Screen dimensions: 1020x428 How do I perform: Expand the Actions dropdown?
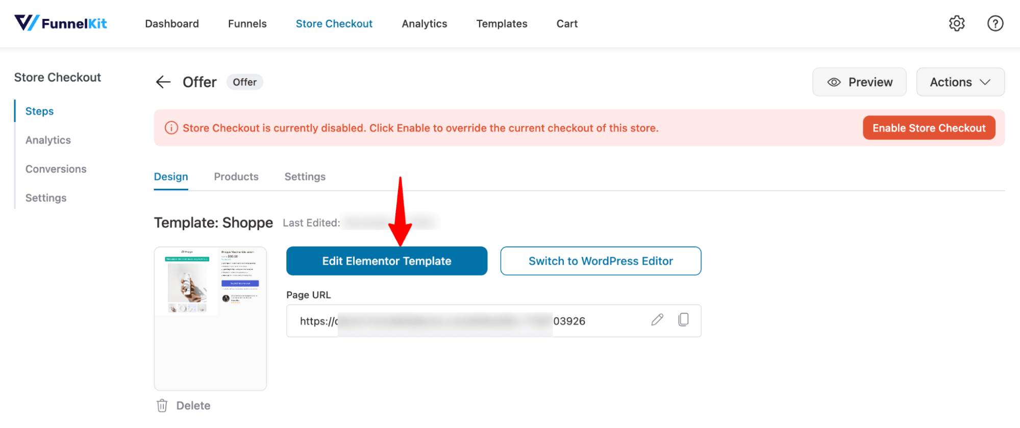point(960,82)
